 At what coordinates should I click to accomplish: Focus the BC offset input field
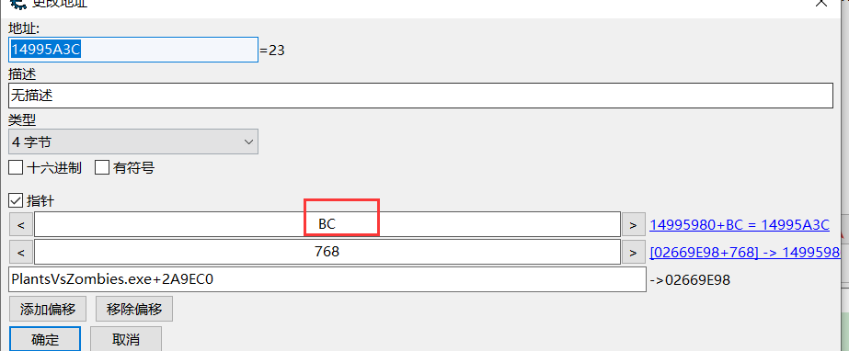point(327,224)
